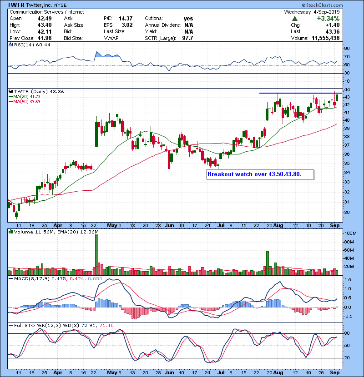Click the volume bars icon beside Volume 11.56M
The image size is (364, 377).
point(10,232)
